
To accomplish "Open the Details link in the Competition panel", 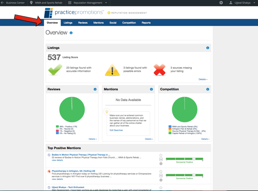I will 205,139.
